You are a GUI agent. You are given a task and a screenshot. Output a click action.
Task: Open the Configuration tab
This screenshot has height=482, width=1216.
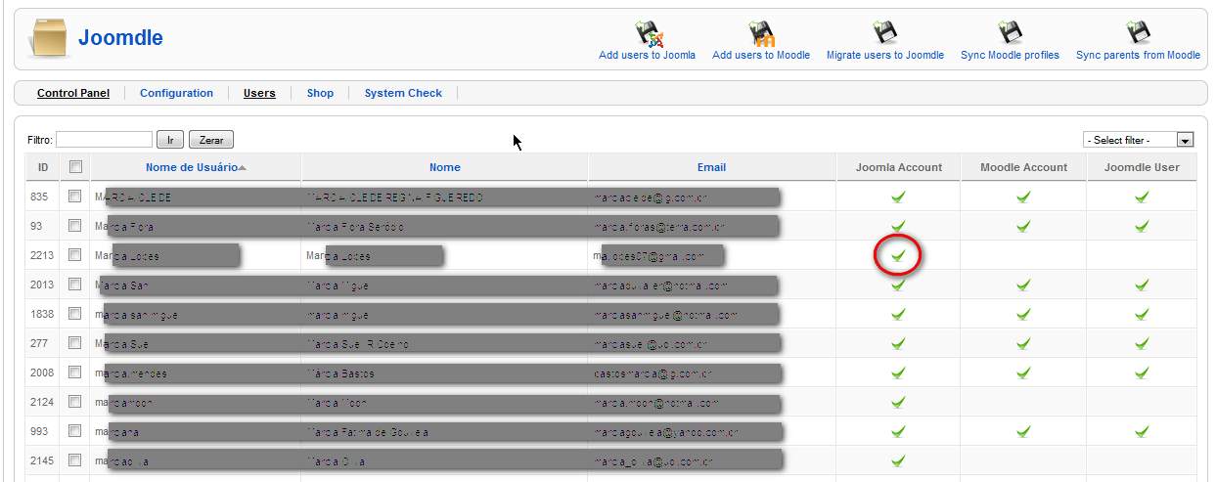(x=176, y=94)
